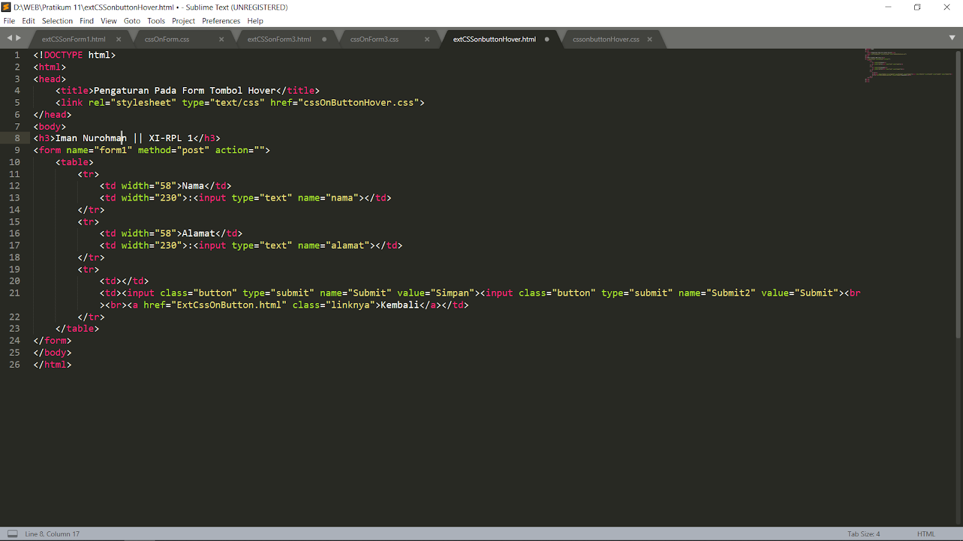Click the unsaved-changes dot on extCSSonbuttonHover.html tab
Image resolution: width=963 pixels, height=541 pixels.
547,38
